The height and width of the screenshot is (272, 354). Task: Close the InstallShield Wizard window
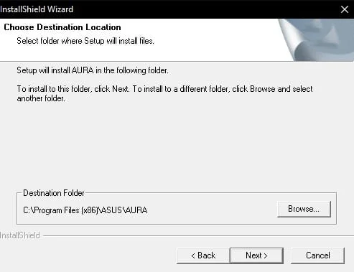pyautogui.click(x=345, y=9)
